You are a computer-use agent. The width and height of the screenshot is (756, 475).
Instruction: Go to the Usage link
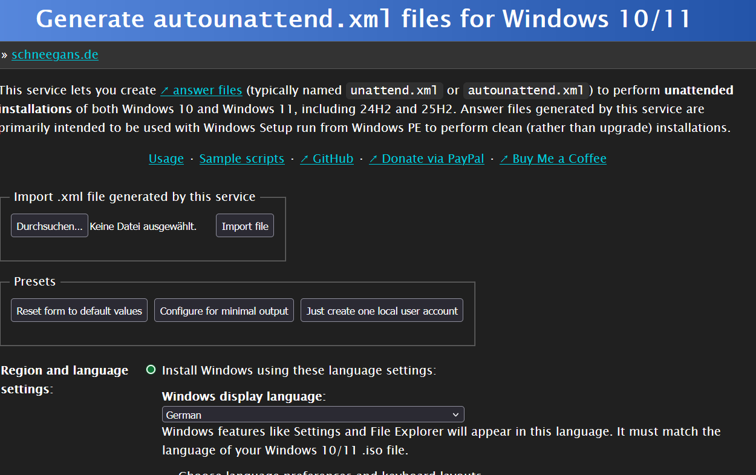pyautogui.click(x=166, y=159)
